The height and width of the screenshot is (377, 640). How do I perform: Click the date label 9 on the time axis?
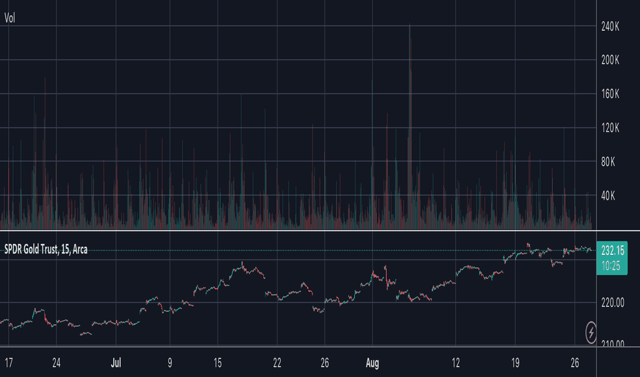[170, 363]
